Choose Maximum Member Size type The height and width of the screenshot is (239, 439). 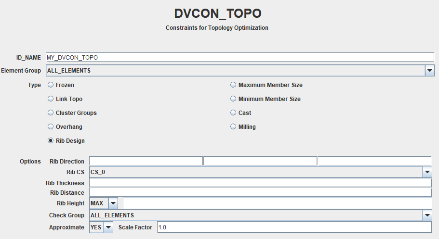point(233,85)
